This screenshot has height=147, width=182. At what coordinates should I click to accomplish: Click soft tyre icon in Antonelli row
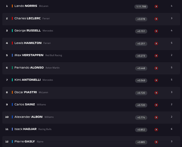156,80
